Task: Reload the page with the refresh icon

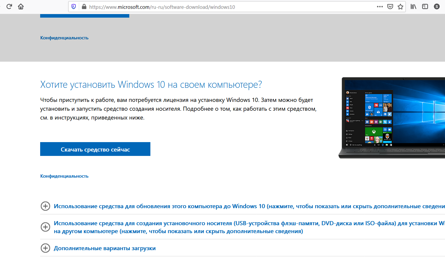Action: pos(9,6)
